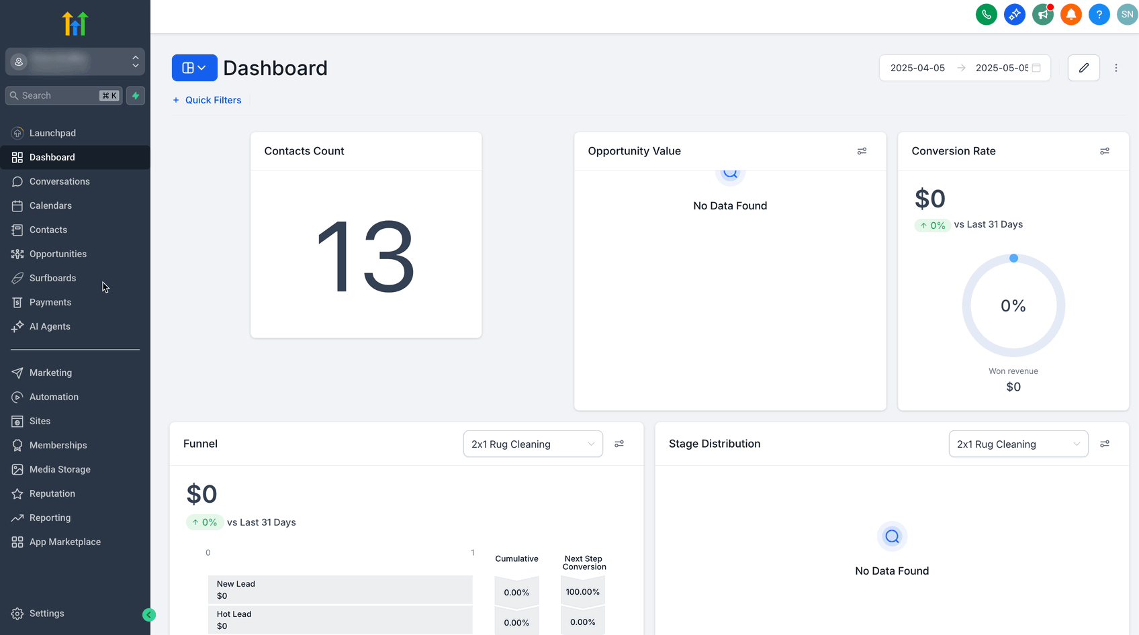
Task: Open Settings at the sidebar bottom
Action: click(46, 614)
